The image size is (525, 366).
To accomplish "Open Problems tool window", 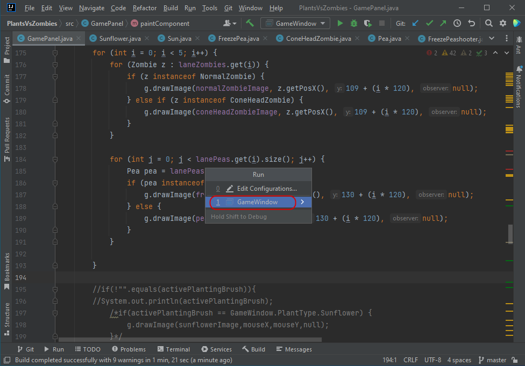I will [x=129, y=349].
